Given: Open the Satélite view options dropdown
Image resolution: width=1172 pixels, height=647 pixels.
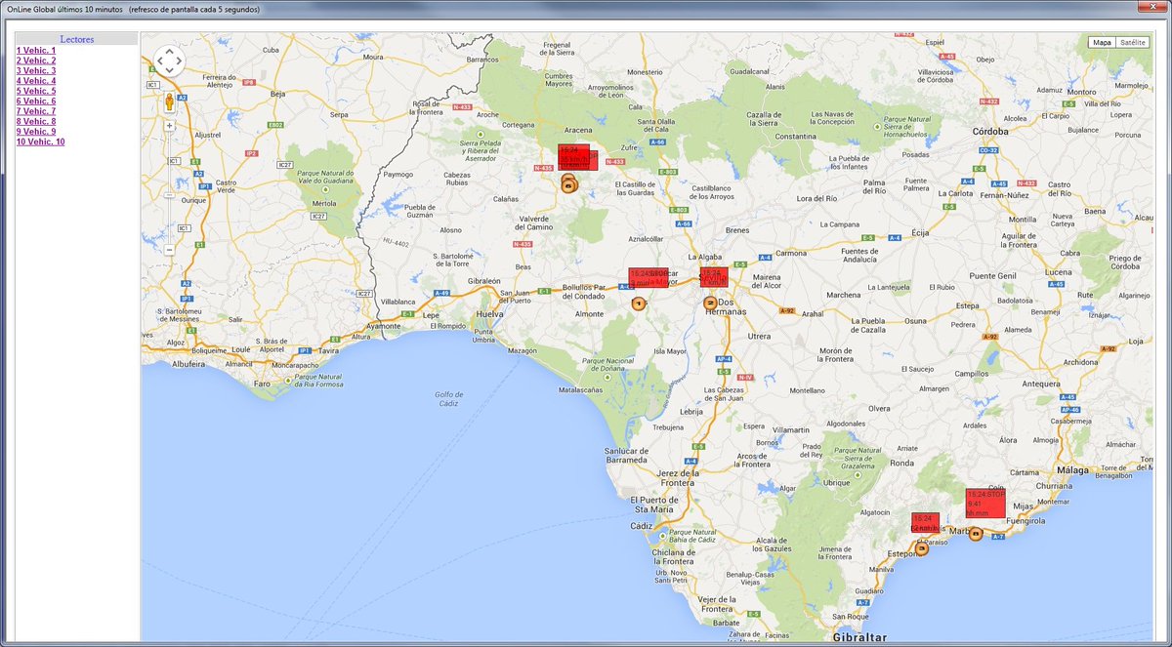Looking at the screenshot, I should [1147, 43].
